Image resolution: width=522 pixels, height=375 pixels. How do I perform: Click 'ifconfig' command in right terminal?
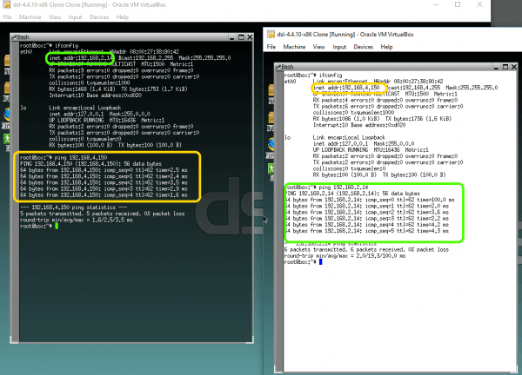pos(331,75)
